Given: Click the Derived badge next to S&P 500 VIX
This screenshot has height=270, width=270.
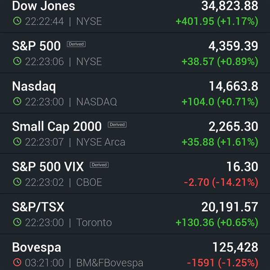Looking at the screenshot, I should [x=99, y=165].
